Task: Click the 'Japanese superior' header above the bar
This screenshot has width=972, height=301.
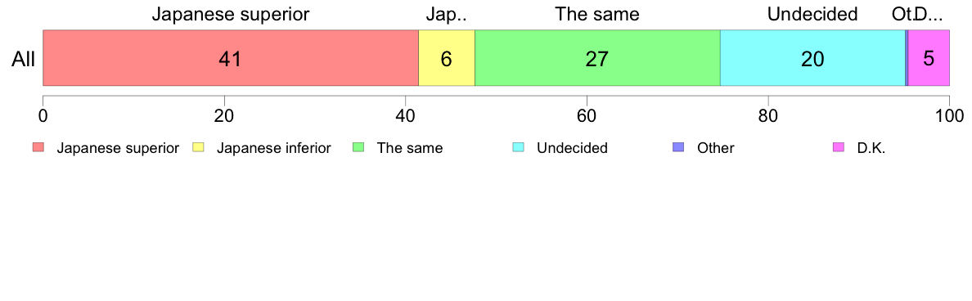Action: tap(231, 14)
